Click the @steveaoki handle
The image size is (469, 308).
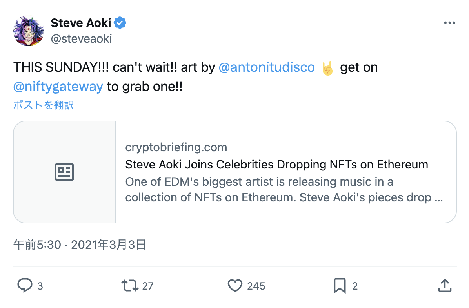point(81,38)
